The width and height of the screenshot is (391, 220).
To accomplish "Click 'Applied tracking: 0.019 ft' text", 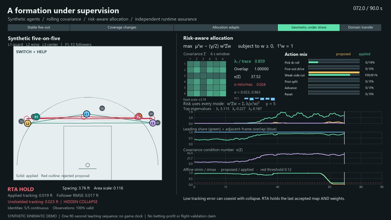I will tap(30, 196).
